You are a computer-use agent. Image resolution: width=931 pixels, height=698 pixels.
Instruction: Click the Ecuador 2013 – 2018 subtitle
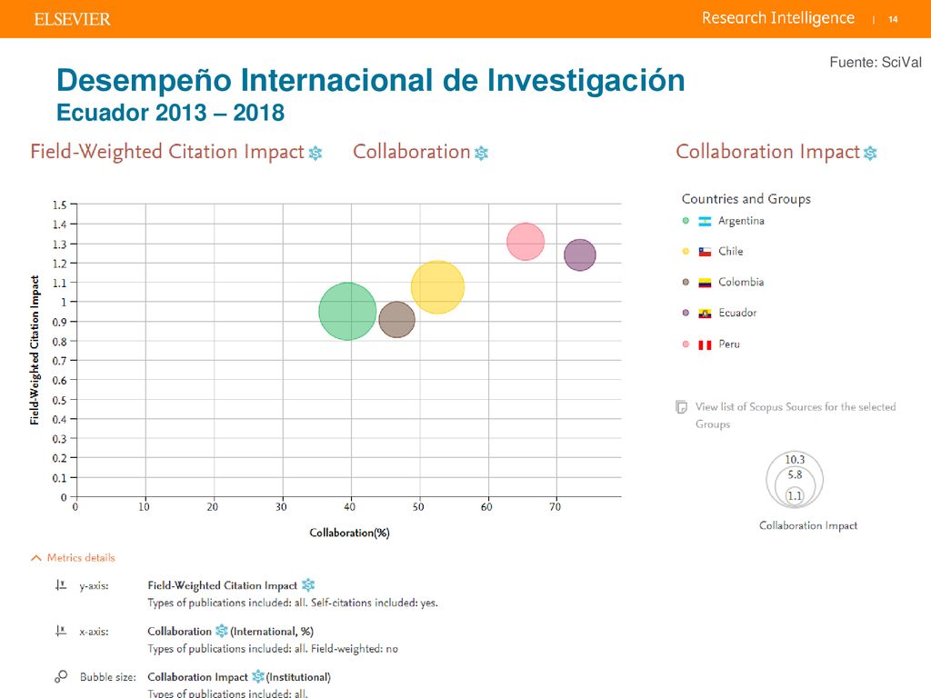click(170, 113)
